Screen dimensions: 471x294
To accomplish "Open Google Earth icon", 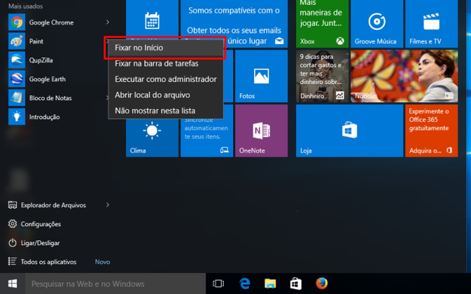I will (16, 79).
